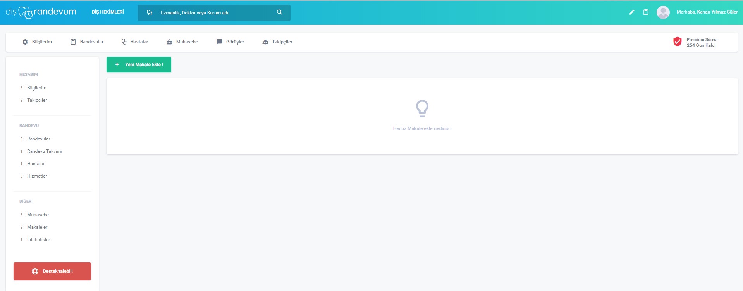Click the pencil edit icon in header
Screen dimensions: 743x291
pos(632,12)
